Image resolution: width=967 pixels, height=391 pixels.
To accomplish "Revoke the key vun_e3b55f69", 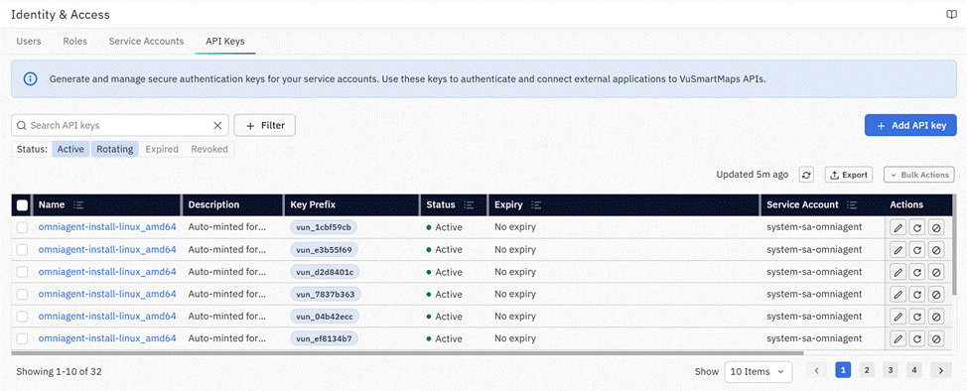I will (x=936, y=250).
